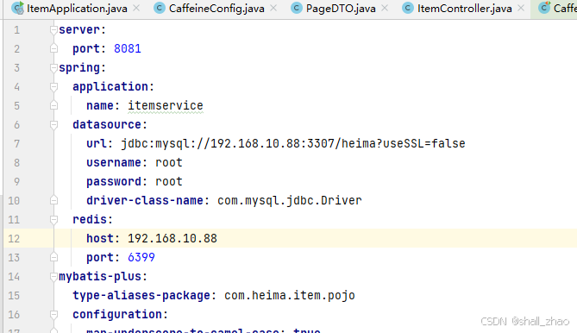Collapse the server block fold marker
This screenshot has width=577, height=333.
[53, 30]
